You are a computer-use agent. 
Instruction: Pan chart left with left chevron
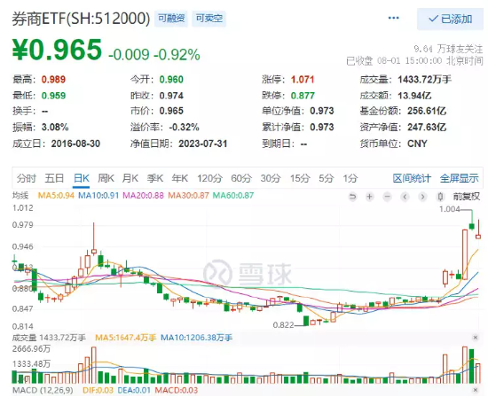(x=405, y=197)
